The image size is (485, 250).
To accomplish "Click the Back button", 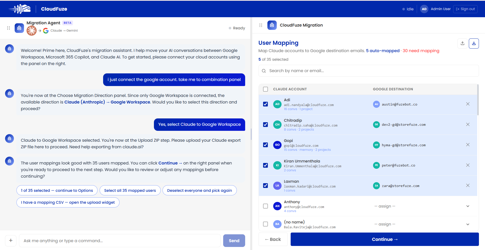I will point(273,239).
